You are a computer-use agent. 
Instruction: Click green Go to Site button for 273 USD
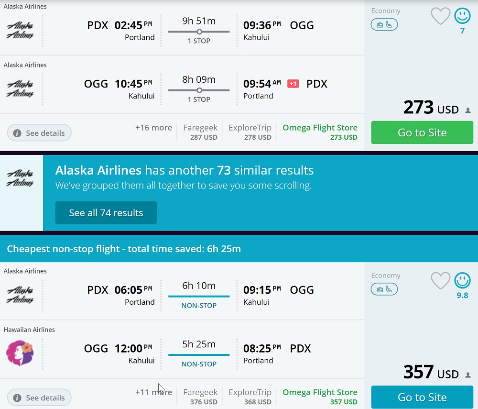coord(422,133)
